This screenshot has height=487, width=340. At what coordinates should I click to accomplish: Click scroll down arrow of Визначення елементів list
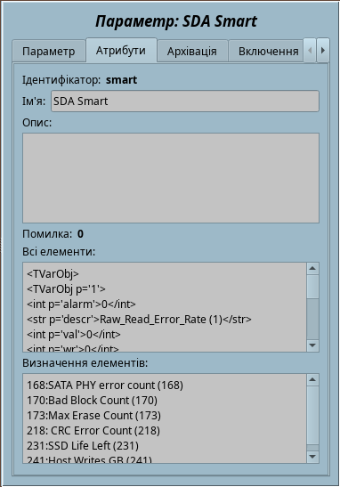(x=312, y=457)
